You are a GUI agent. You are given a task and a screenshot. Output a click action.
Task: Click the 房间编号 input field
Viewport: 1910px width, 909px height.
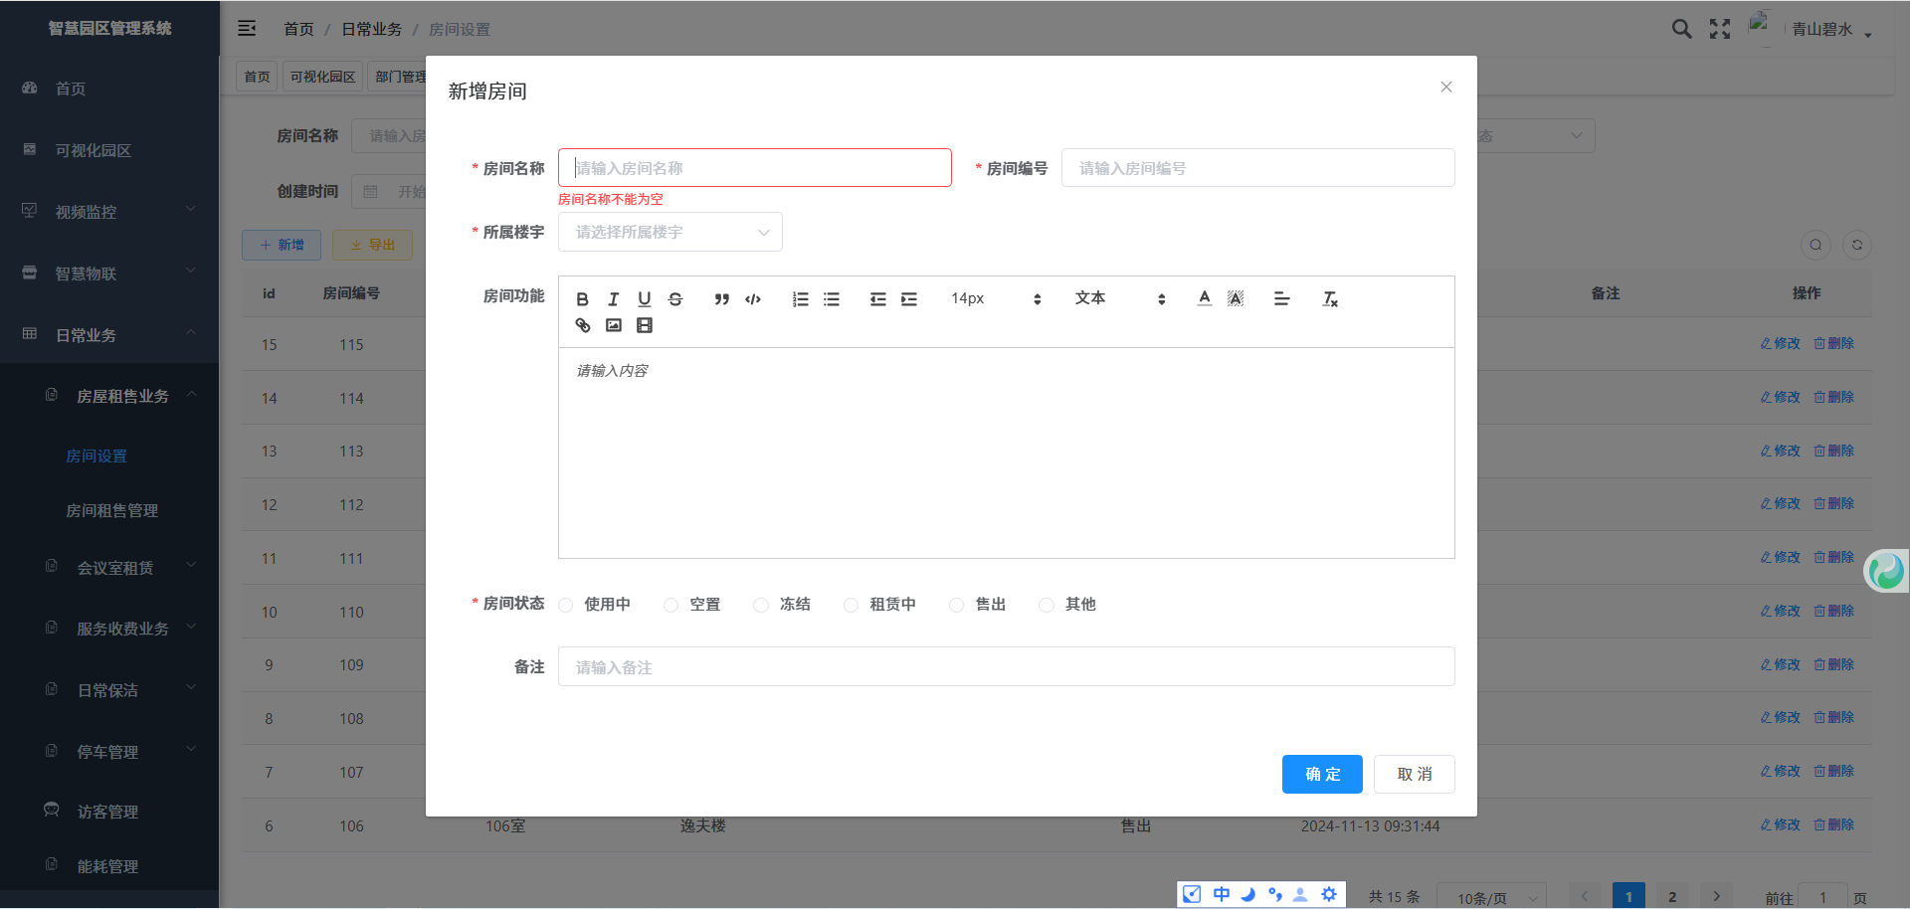tap(1257, 168)
